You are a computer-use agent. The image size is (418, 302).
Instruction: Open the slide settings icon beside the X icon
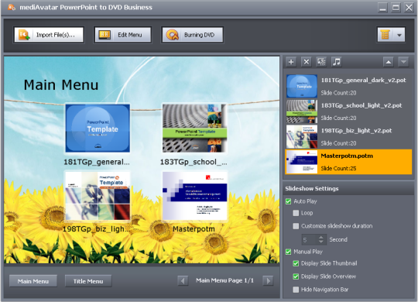(x=321, y=62)
